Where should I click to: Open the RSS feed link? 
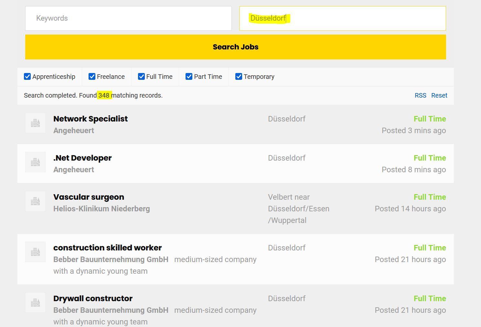[x=420, y=95]
